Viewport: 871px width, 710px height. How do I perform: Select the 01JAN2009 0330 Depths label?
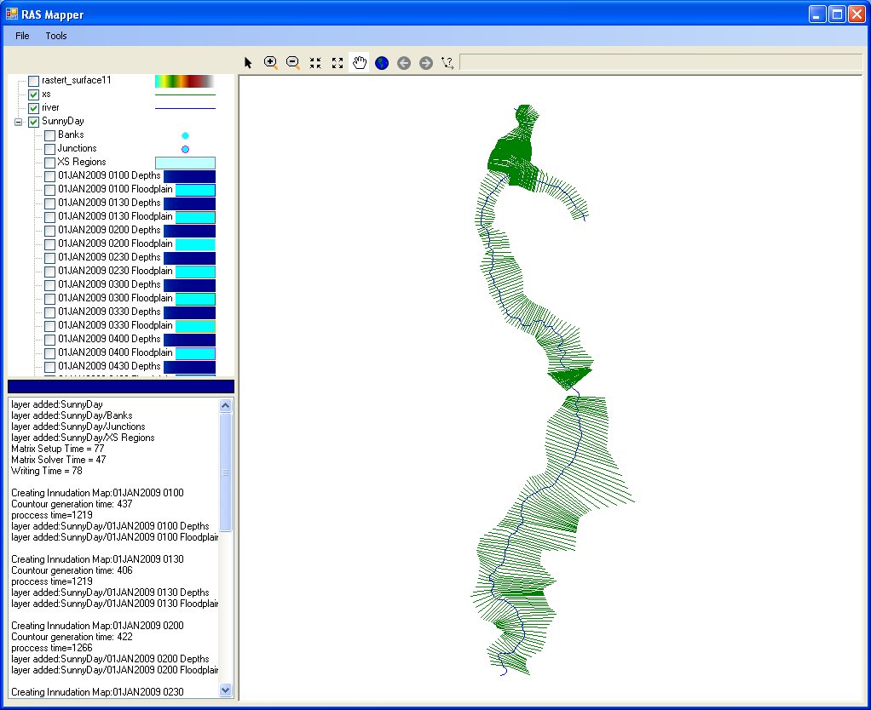[109, 312]
